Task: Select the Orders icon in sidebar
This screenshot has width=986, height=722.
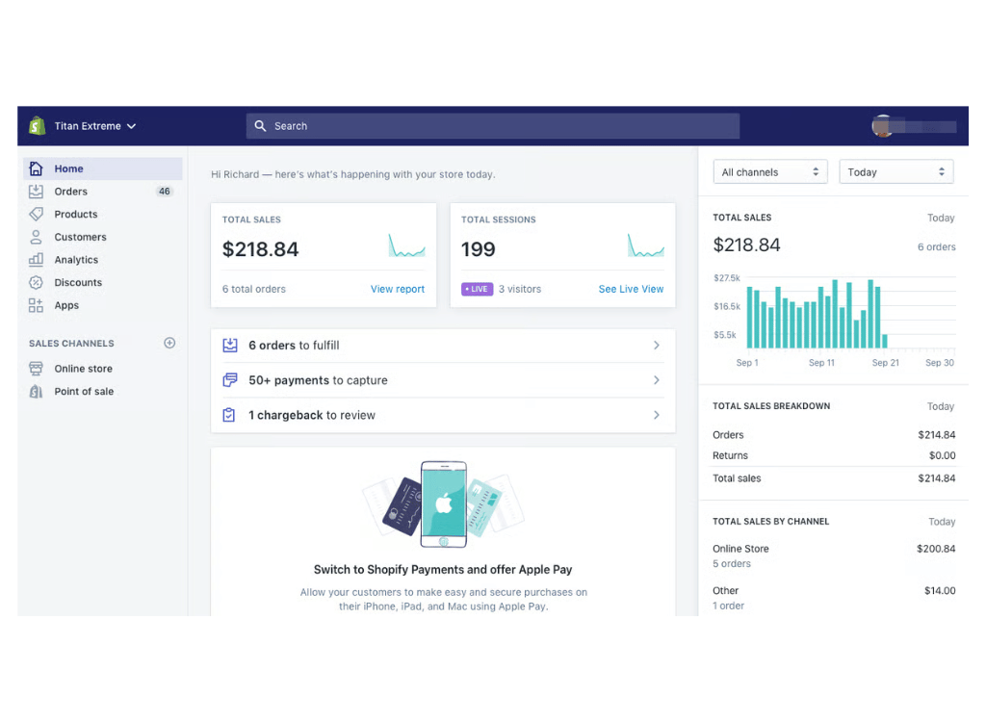Action: [39, 191]
